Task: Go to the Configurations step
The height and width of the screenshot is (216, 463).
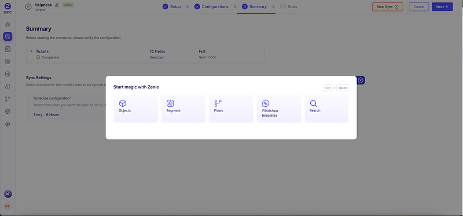Action: [x=211, y=6]
